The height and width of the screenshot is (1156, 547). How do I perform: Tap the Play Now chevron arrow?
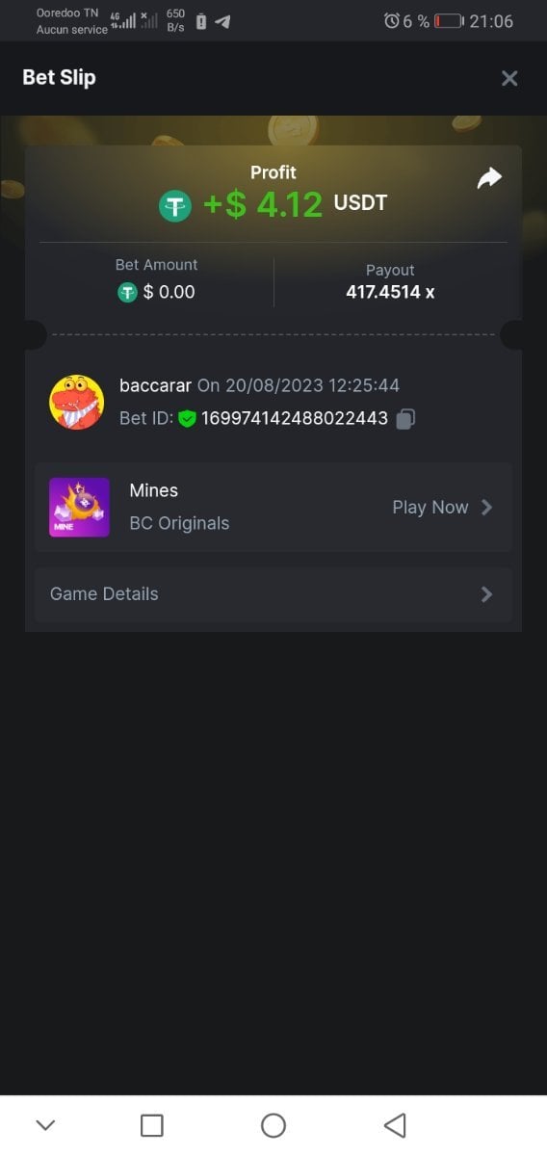[x=486, y=507]
